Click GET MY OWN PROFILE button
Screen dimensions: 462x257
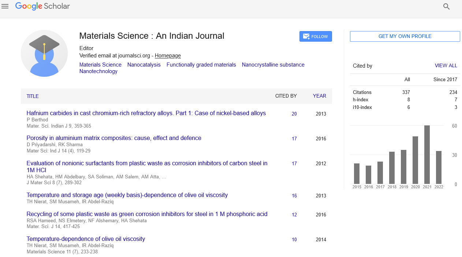405,36
